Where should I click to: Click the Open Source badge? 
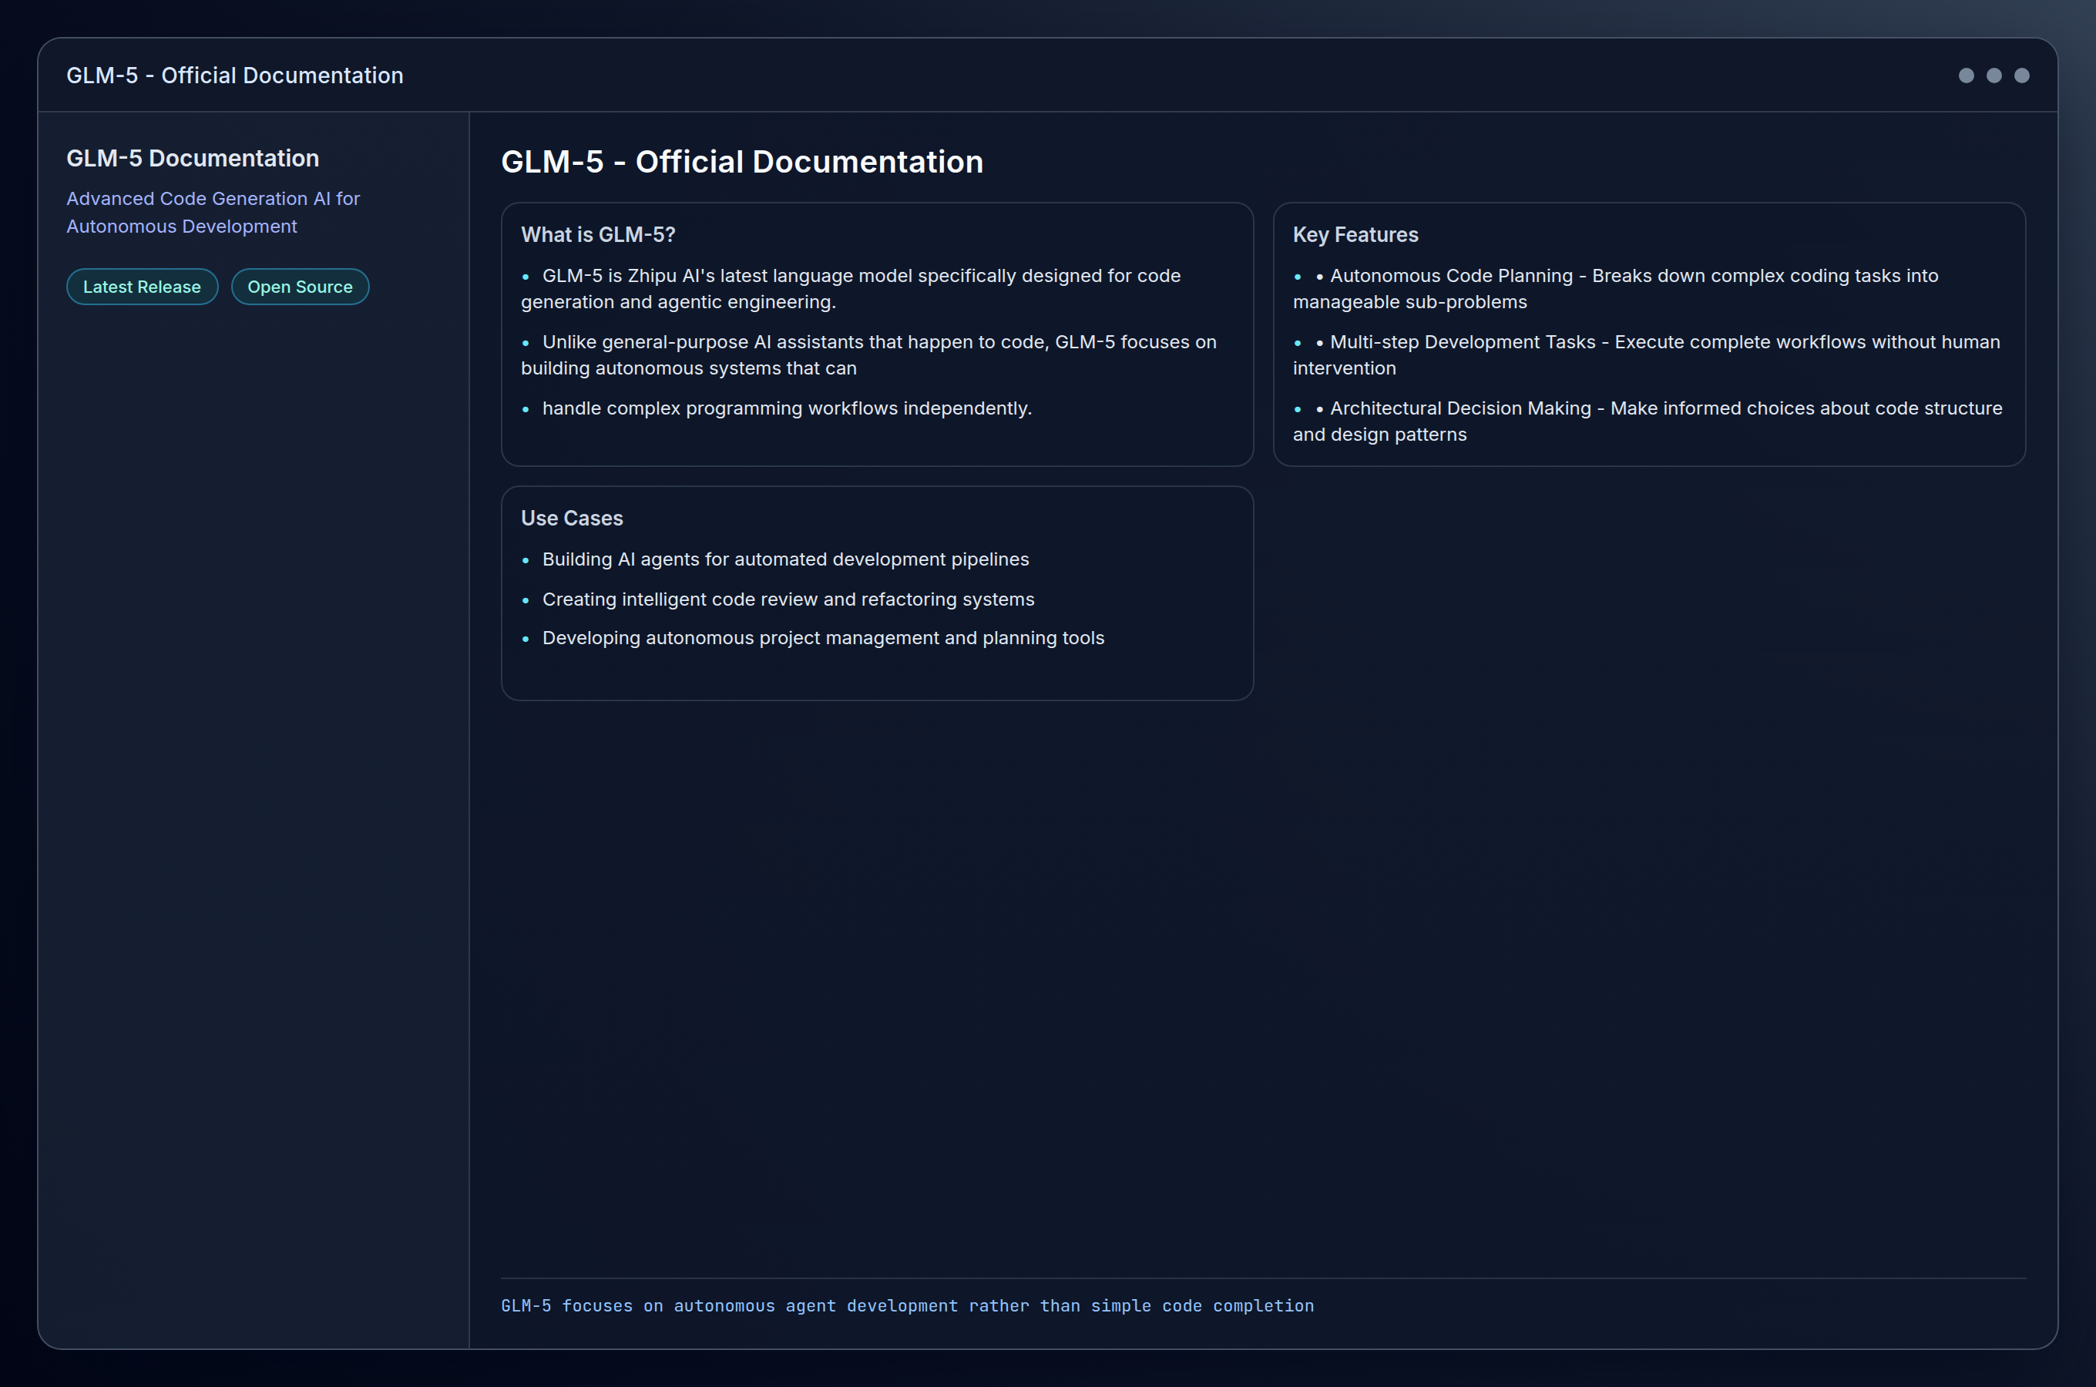[x=300, y=287]
